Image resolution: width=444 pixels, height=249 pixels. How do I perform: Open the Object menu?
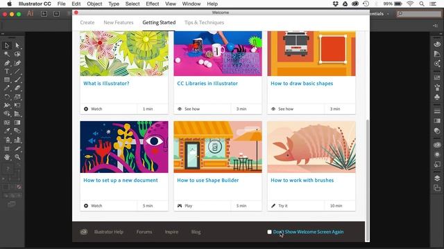[94, 4]
